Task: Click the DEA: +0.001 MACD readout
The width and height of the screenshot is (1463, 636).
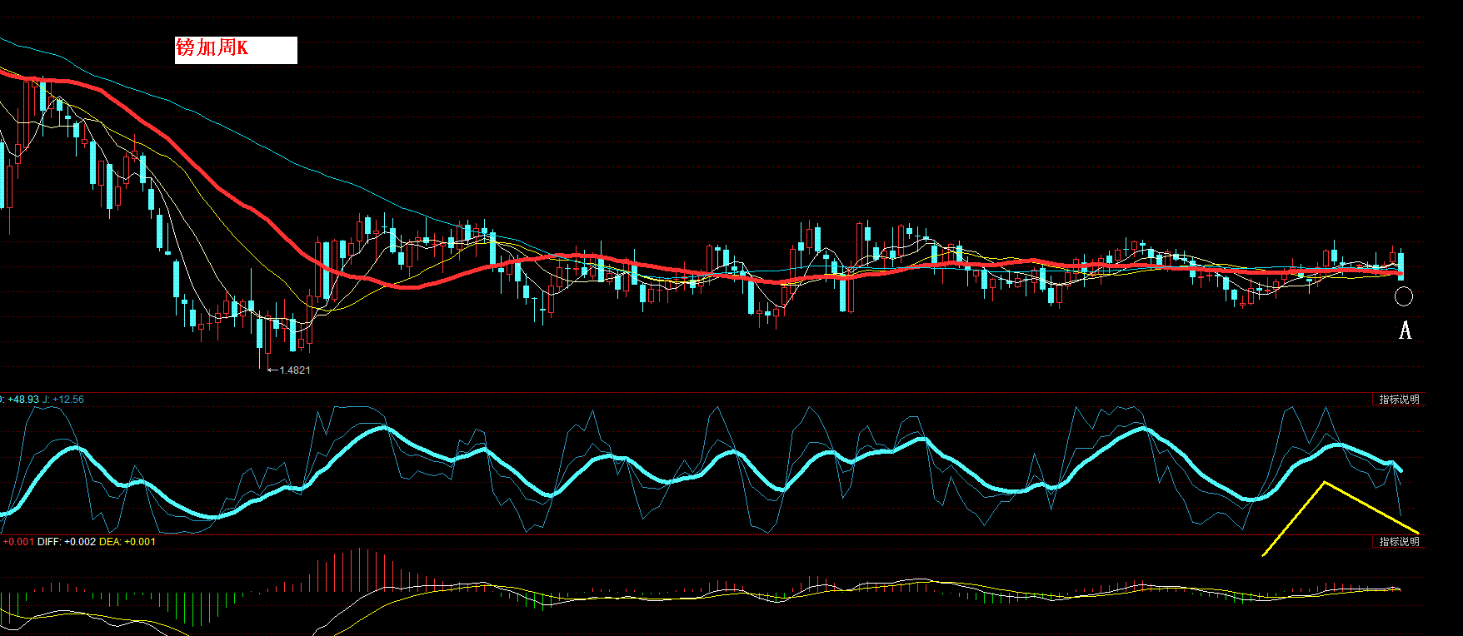Action: point(127,542)
